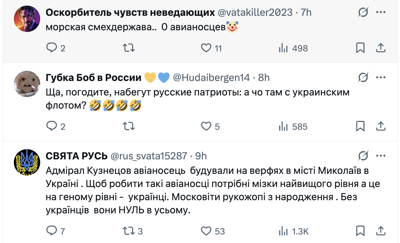Like the vatakiller2023 tweet with 11 likes
Screen dimensions: 400x243
206,48
